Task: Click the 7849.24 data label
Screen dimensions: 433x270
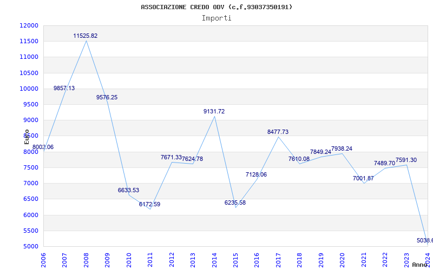Action: (x=320, y=152)
